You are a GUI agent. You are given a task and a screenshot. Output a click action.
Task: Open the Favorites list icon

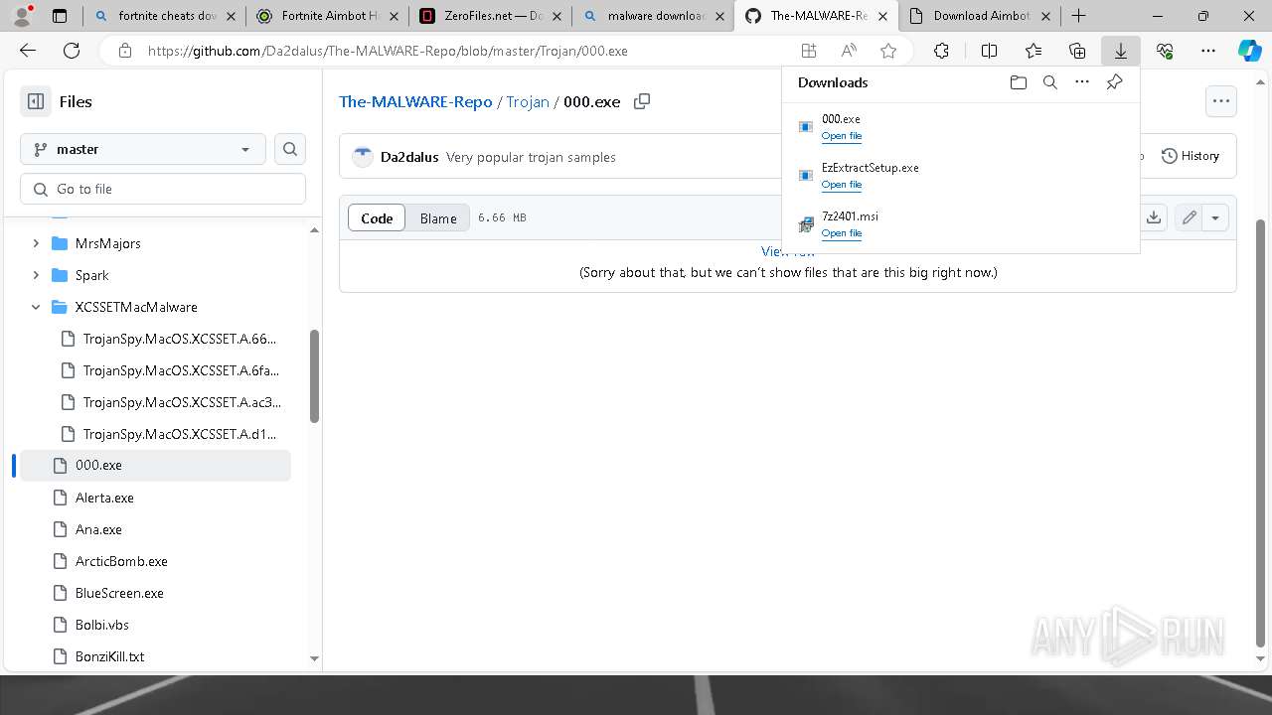point(1033,51)
